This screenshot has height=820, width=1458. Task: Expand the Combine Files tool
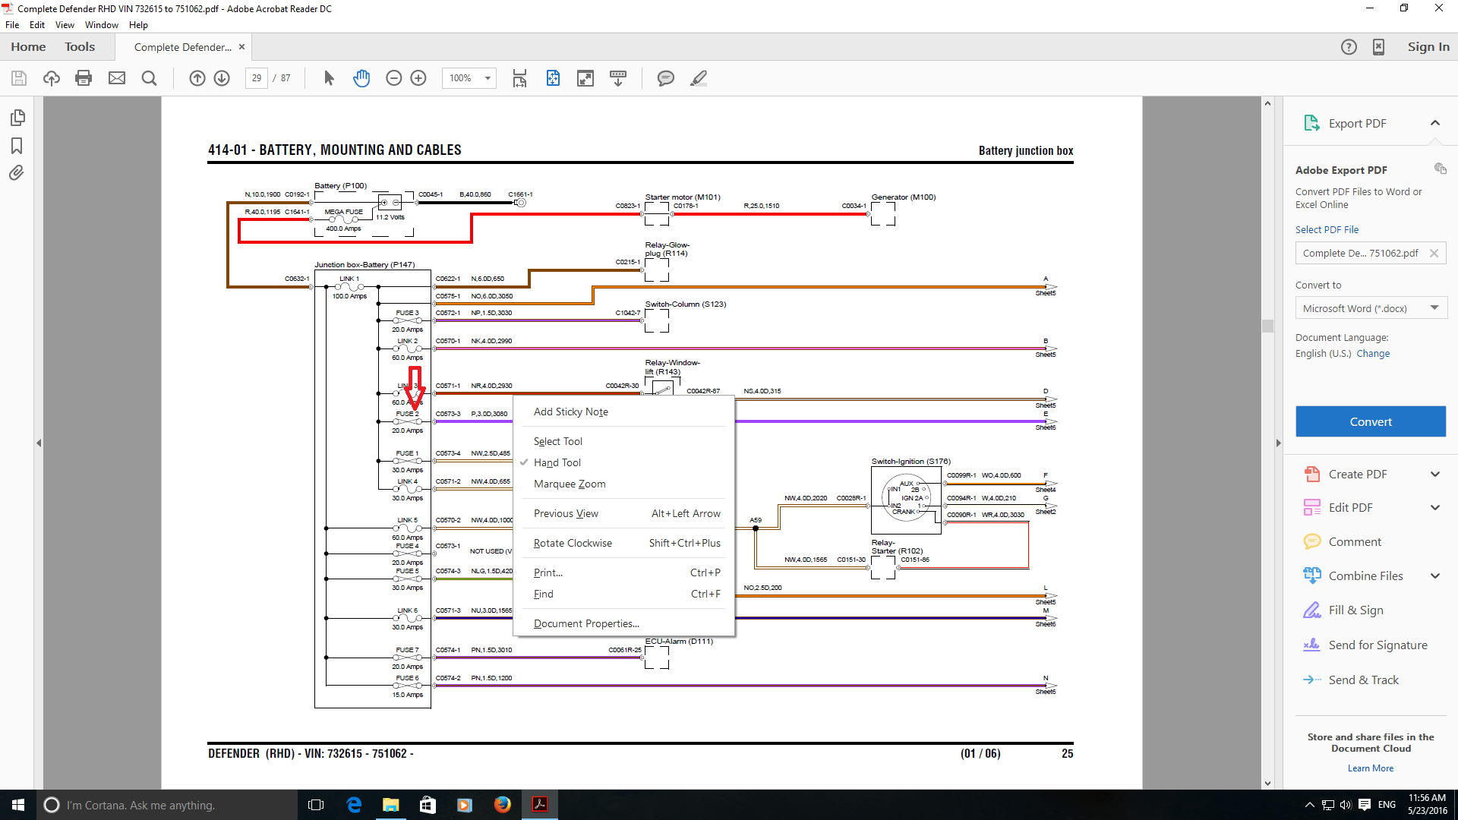click(x=1435, y=576)
